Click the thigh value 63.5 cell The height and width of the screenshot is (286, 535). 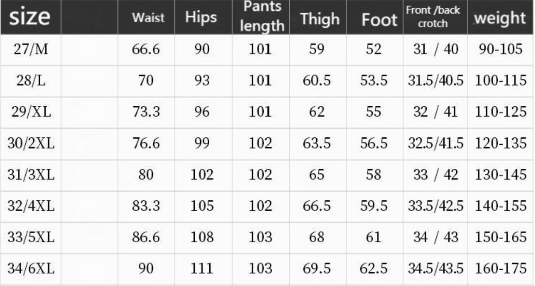pos(316,143)
